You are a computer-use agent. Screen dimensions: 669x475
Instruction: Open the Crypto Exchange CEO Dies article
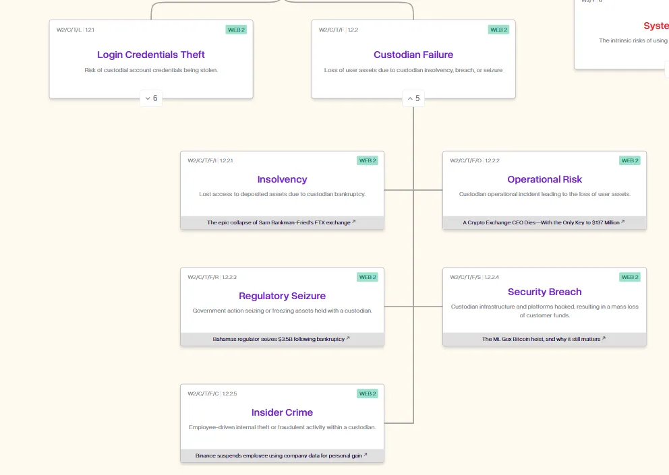coord(544,222)
